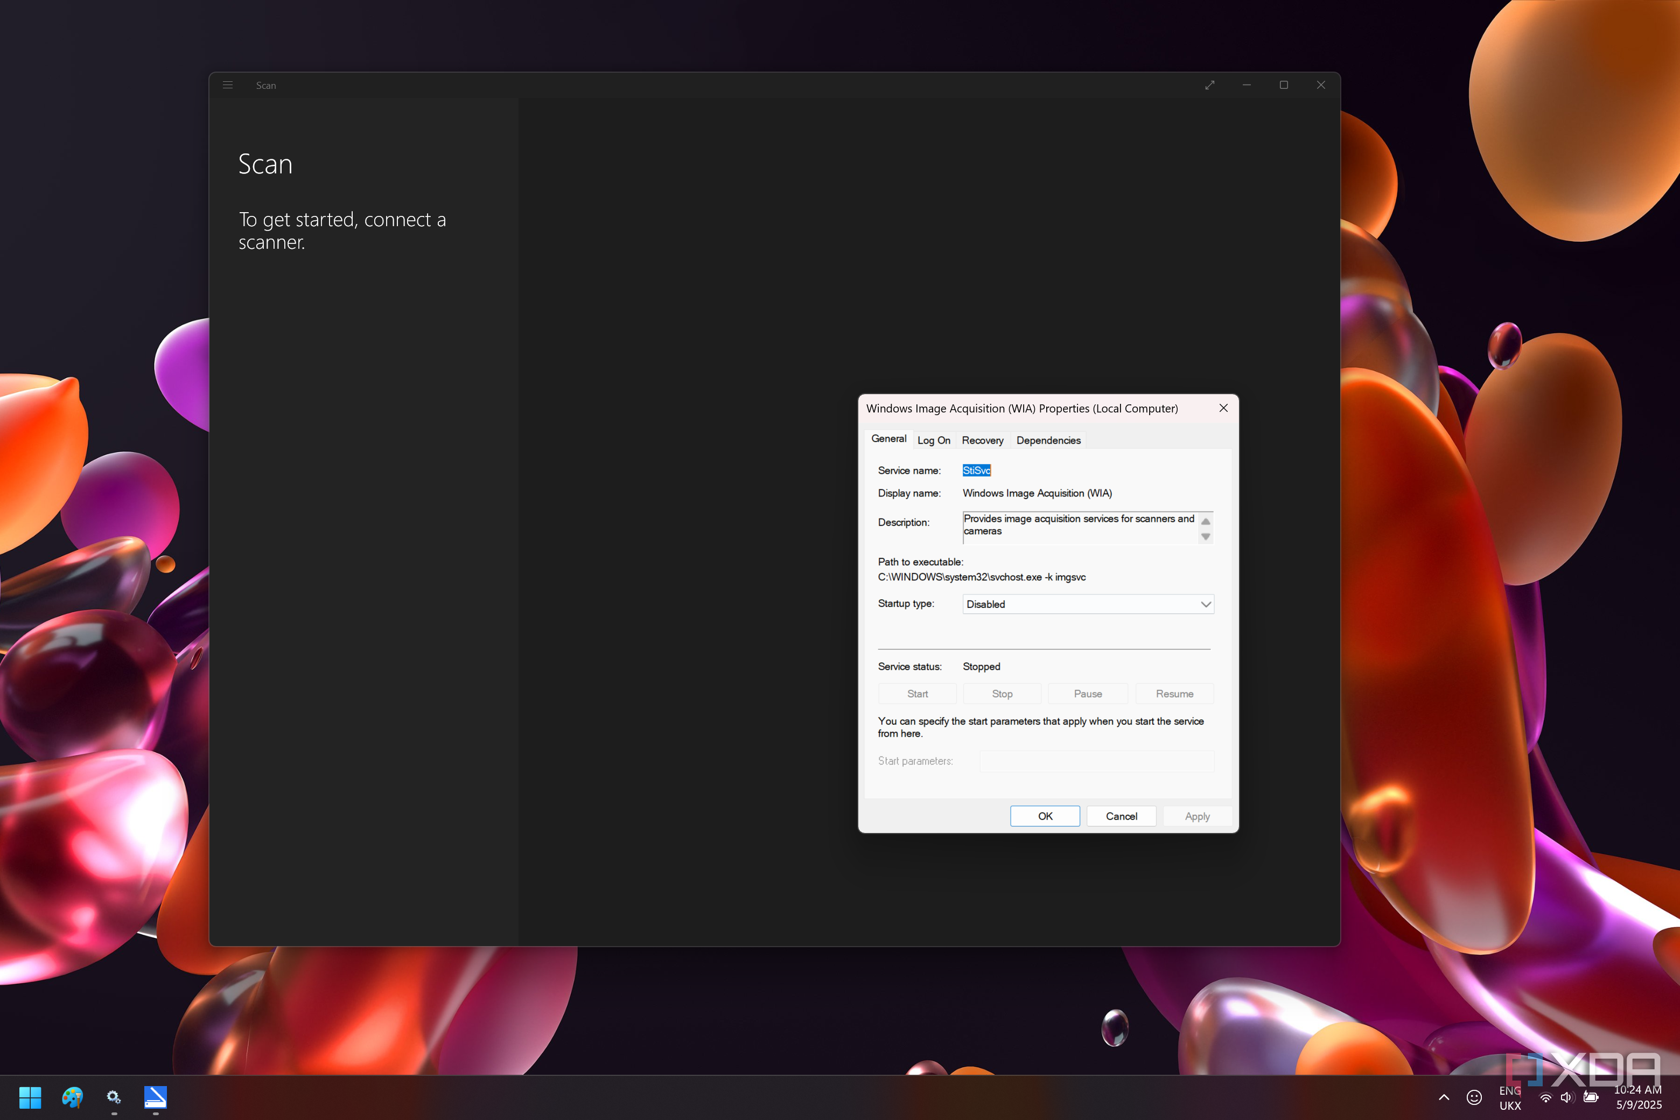
Task: Open the Services window from the taskbar
Action: [114, 1098]
